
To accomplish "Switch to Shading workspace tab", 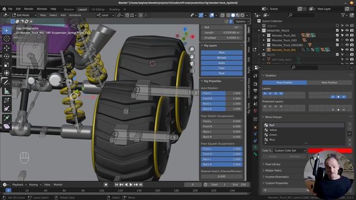I will 114,9.
